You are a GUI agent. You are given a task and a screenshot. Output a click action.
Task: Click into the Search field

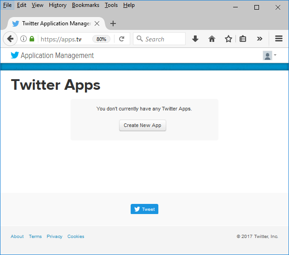click(159, 39)
